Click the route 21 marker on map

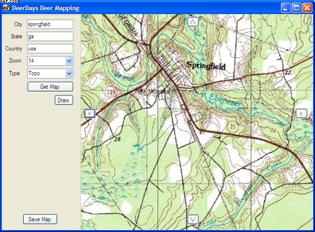[233, 126]
